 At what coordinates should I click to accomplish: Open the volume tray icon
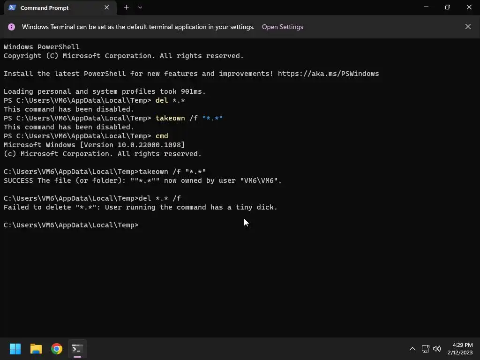(x=437, y=349)
